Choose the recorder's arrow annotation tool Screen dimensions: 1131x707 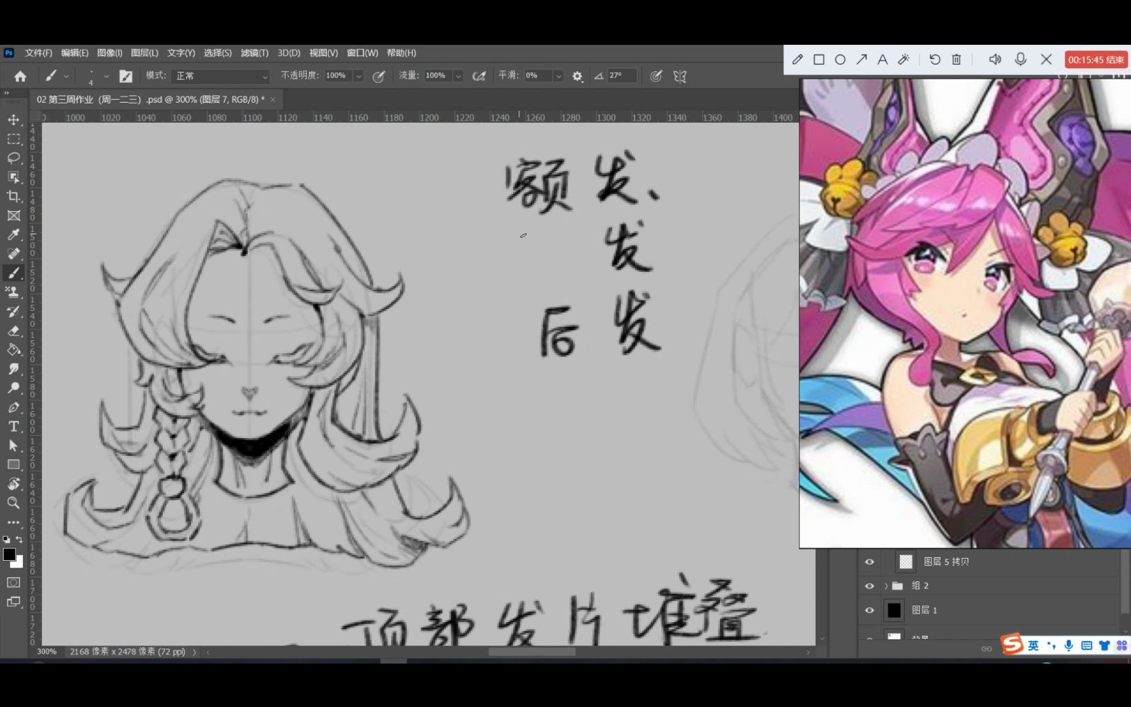861,59
